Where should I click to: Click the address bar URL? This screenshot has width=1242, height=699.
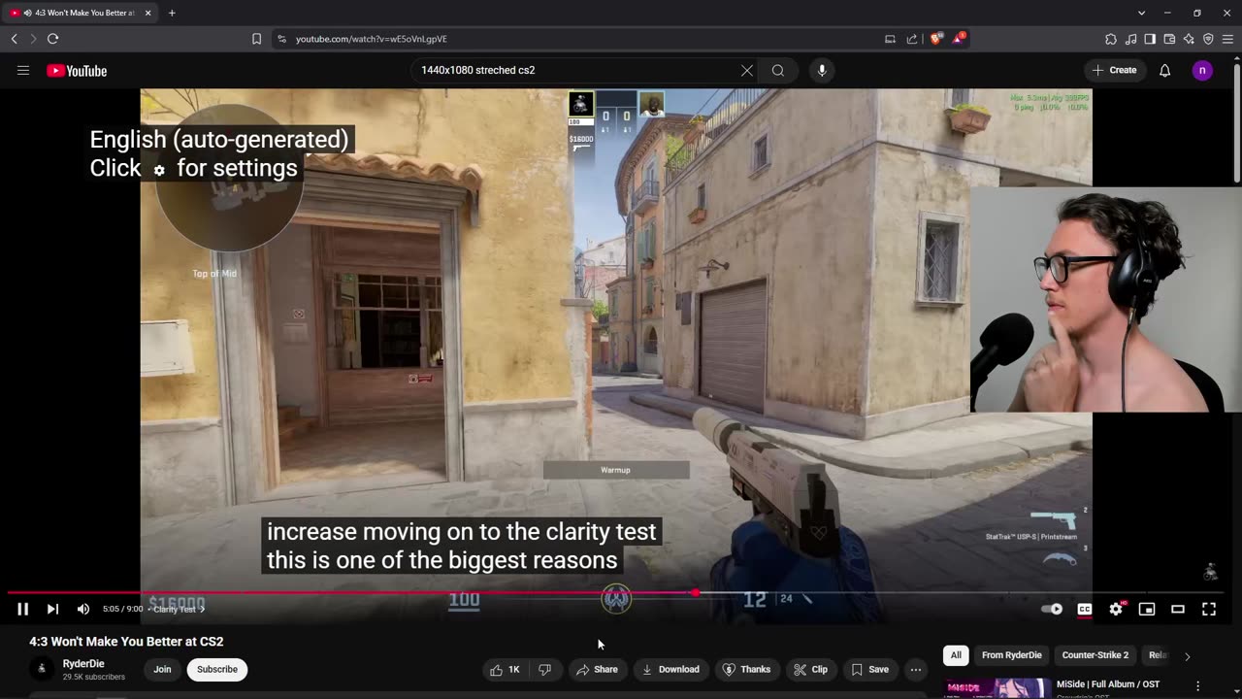372,39
